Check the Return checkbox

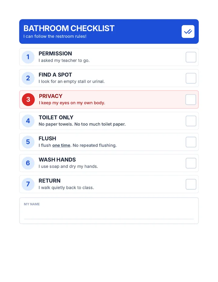191,184
